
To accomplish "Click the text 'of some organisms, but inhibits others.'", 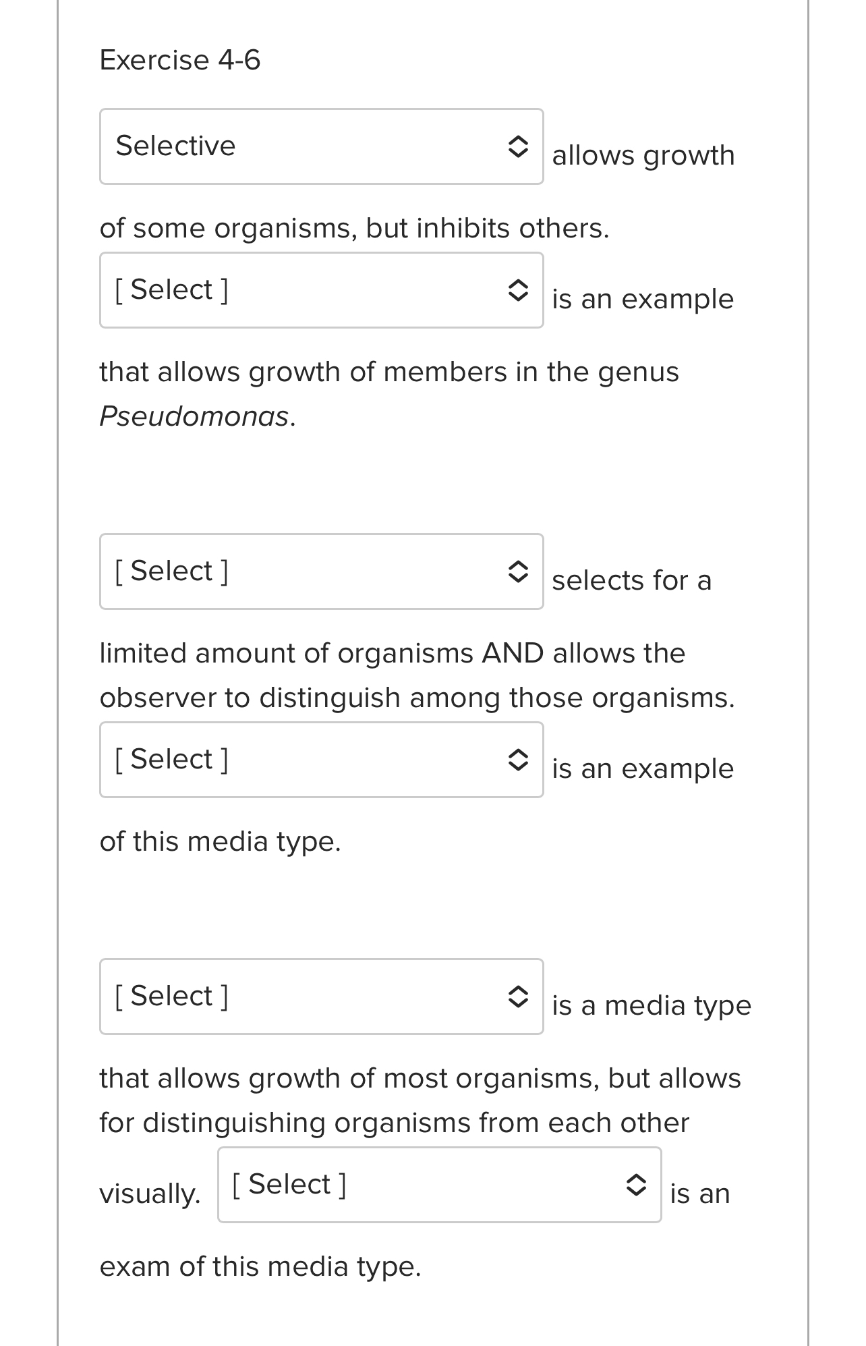I will [354, 228].
